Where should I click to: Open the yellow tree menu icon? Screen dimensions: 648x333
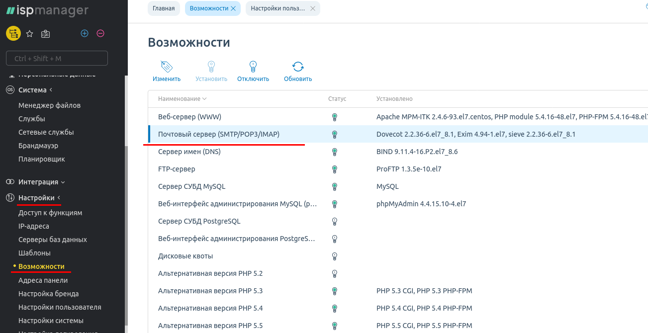[x=13, y=33]
